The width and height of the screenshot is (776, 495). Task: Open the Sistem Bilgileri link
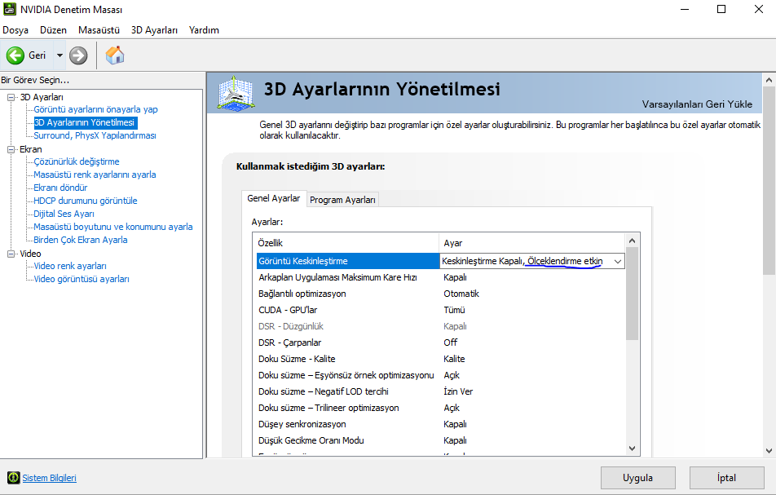(x=50, y=478)
